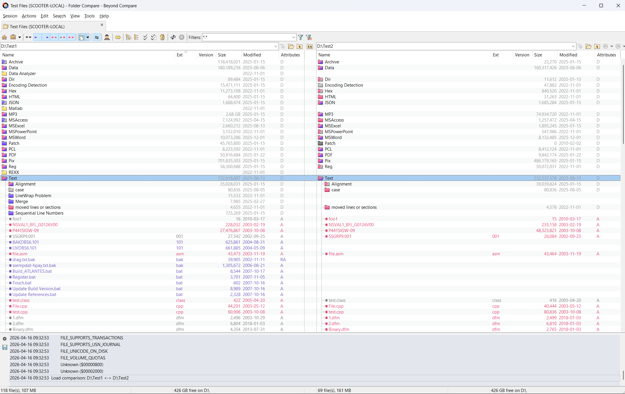Open the left path D:\Test1 dropdown
The image size is (625, 394).
point(275,46)
